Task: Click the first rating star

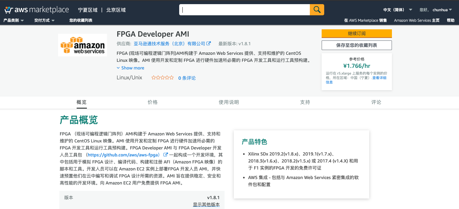Action: point(154,77)
